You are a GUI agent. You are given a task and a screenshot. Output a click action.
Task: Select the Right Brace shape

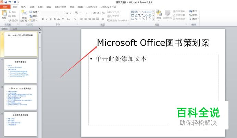point(150,19)
